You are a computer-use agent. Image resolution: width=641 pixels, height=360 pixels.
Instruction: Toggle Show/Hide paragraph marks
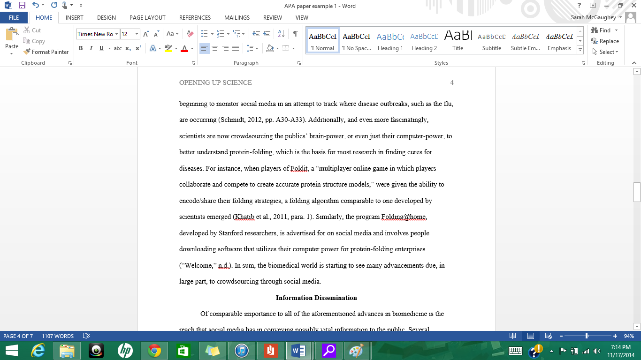click(295, 34)
